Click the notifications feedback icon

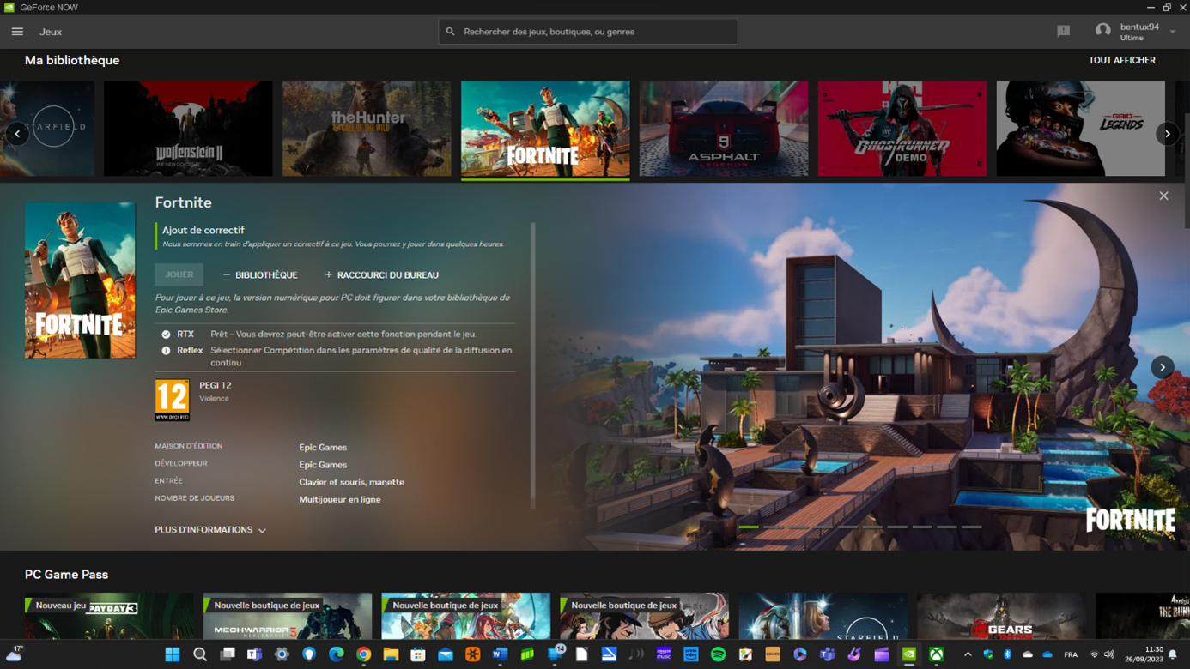(1063, 32)
